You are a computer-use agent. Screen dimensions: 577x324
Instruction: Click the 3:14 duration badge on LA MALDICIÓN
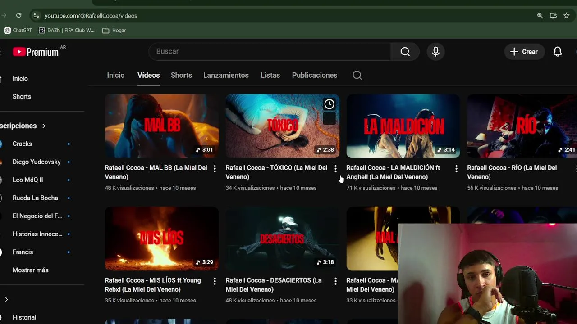tap(446, 150)
